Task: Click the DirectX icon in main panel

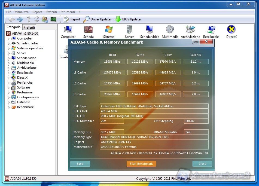Action: (x=231, y=30)
